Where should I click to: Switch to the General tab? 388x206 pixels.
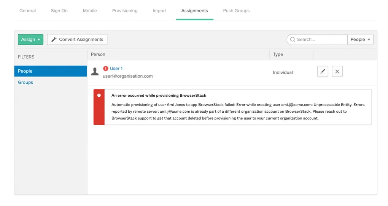(27, 11)
